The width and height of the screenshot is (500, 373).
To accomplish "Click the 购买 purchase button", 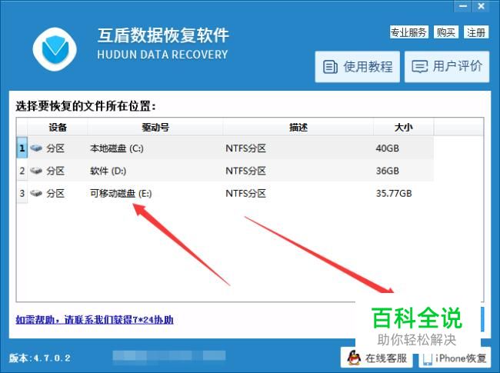I will pos(446,32).
